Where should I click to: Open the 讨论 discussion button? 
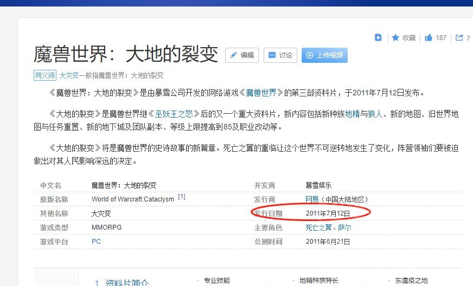coord(280,55)
